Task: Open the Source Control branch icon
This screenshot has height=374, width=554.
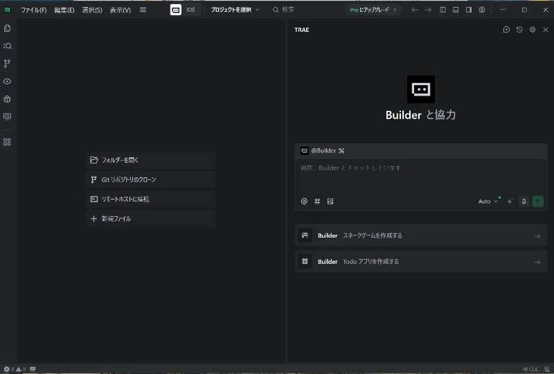Action: tap(7, 64)
